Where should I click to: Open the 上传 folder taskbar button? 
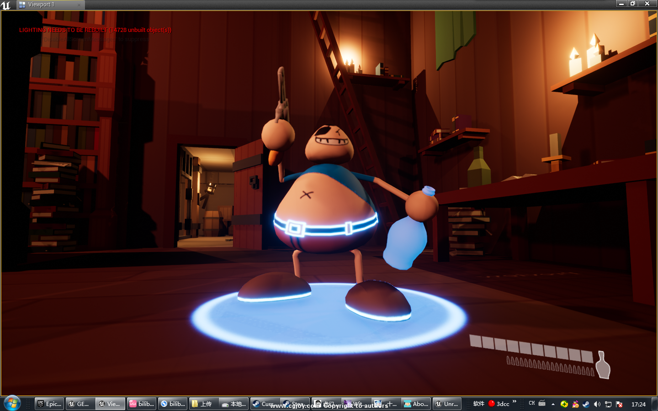pyautogui.click(x=204, y=404)
